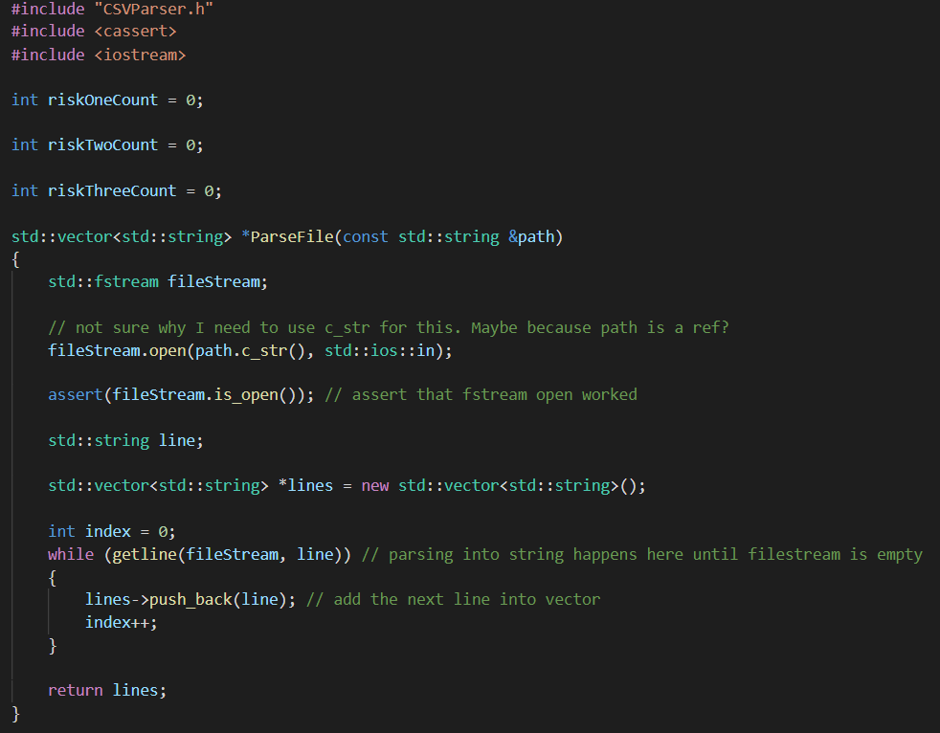Screen dimensions: 940x733
Task: Click the index++ statement
Action: [122, 623]
